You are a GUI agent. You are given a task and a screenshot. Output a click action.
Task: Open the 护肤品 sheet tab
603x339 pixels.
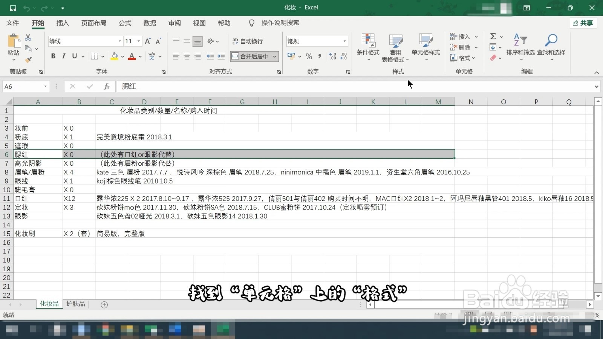pyautogui.click(x=75, y=304)
